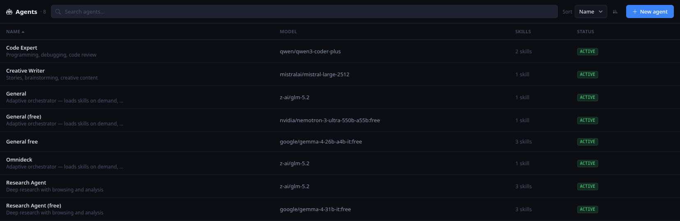Open the Omnideck agent entry
The width and height of the screenshot is (680, 221).
pos(340,163)
